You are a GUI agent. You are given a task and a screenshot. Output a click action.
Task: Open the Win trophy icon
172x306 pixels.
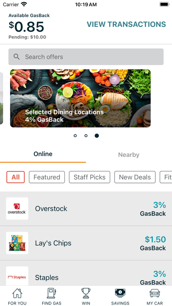click(x=86, y=293)
